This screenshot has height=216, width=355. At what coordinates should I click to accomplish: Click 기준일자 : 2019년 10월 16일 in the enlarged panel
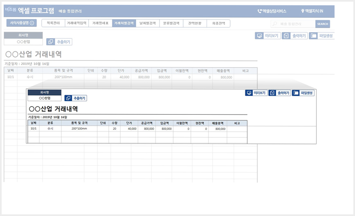[47, 117]
